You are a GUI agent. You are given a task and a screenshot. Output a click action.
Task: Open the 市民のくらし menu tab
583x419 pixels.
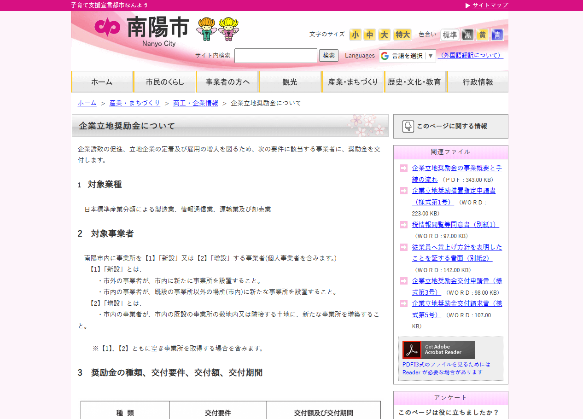(x=164, y=81)
